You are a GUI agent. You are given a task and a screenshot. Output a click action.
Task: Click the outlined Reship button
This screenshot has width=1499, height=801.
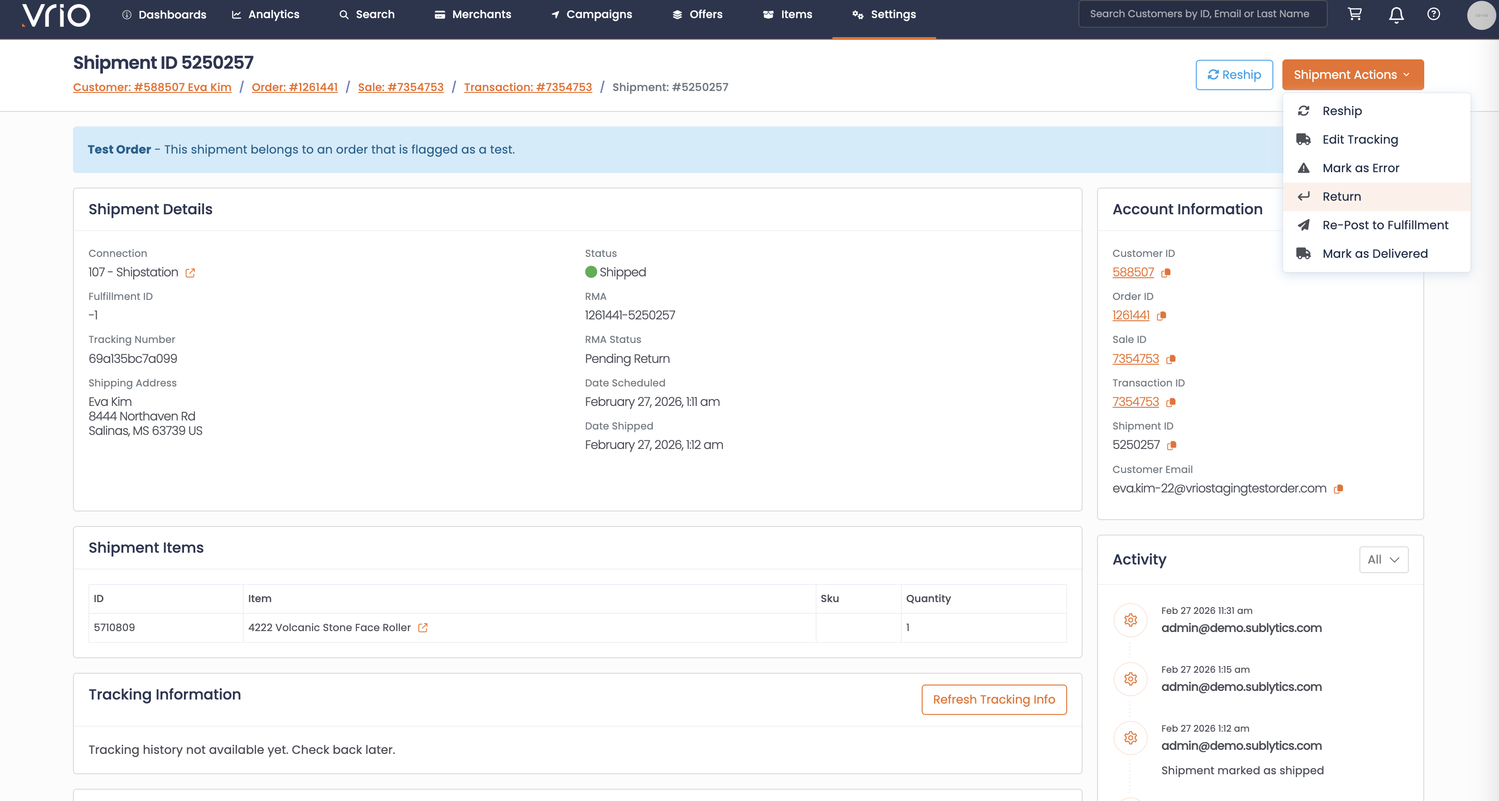coord(1233,74)
